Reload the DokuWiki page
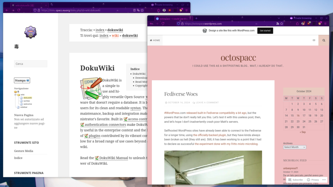The image size is (333, 187). tap(19, 10)
